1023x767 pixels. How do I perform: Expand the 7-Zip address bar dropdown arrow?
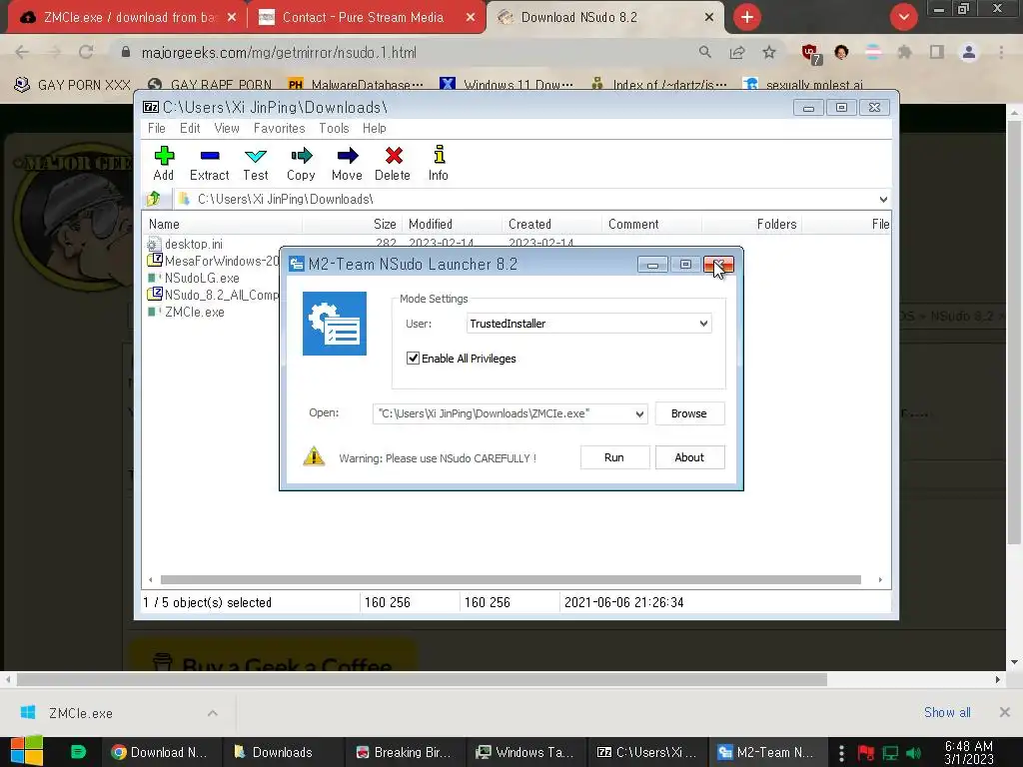pyautogui.click(x=883, y=199)
